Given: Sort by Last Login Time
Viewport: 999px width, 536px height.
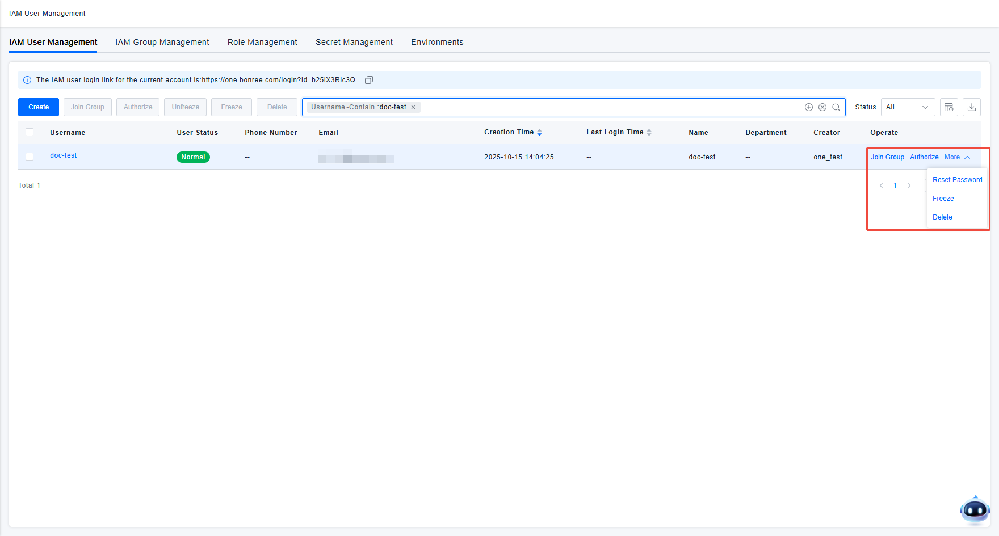Looking at the screenshot, I should click(x=649, y=132).
